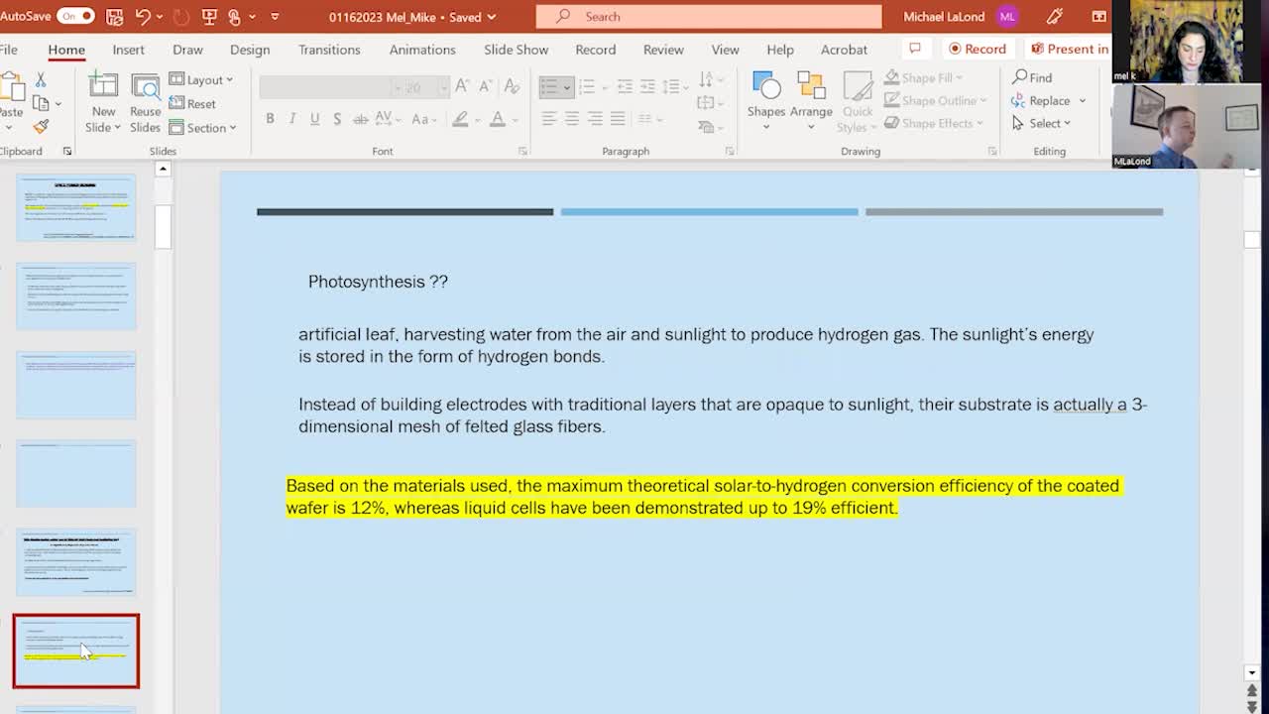The height and width of the screenshot is (714, 1269).
Task: Click the Touch/Mouse mode icon
Action: tap(235, 16)
